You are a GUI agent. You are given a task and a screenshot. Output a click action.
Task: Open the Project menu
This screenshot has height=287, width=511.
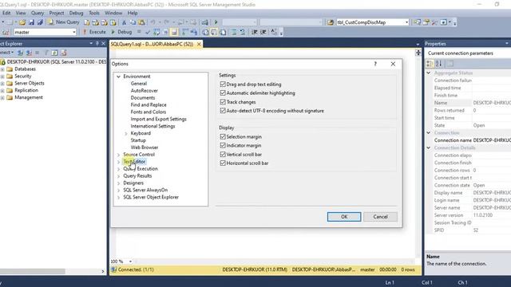pyautogui.click(x=57, y=13)
